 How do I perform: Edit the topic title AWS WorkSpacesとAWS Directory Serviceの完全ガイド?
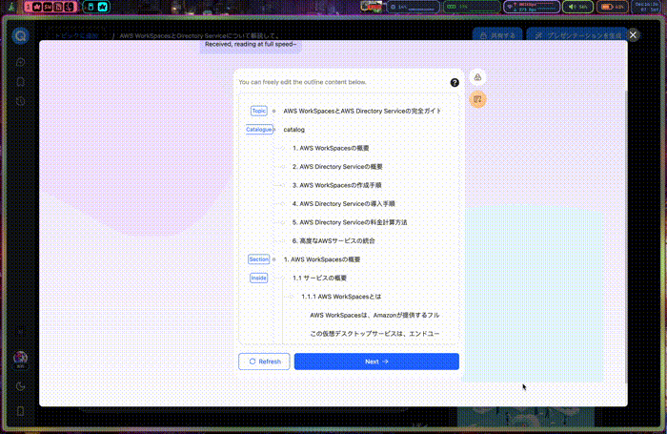tap(362, 111)
